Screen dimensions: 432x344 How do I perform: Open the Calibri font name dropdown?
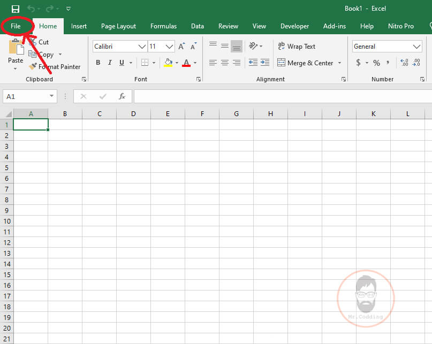(x=142, y=46)
